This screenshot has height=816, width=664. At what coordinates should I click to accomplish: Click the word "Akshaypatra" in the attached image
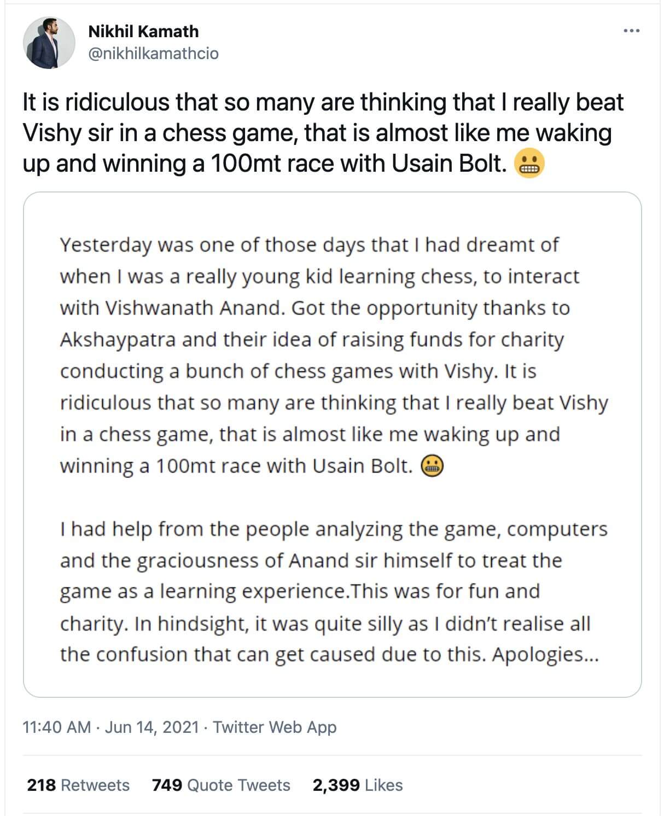pos(118,340)
